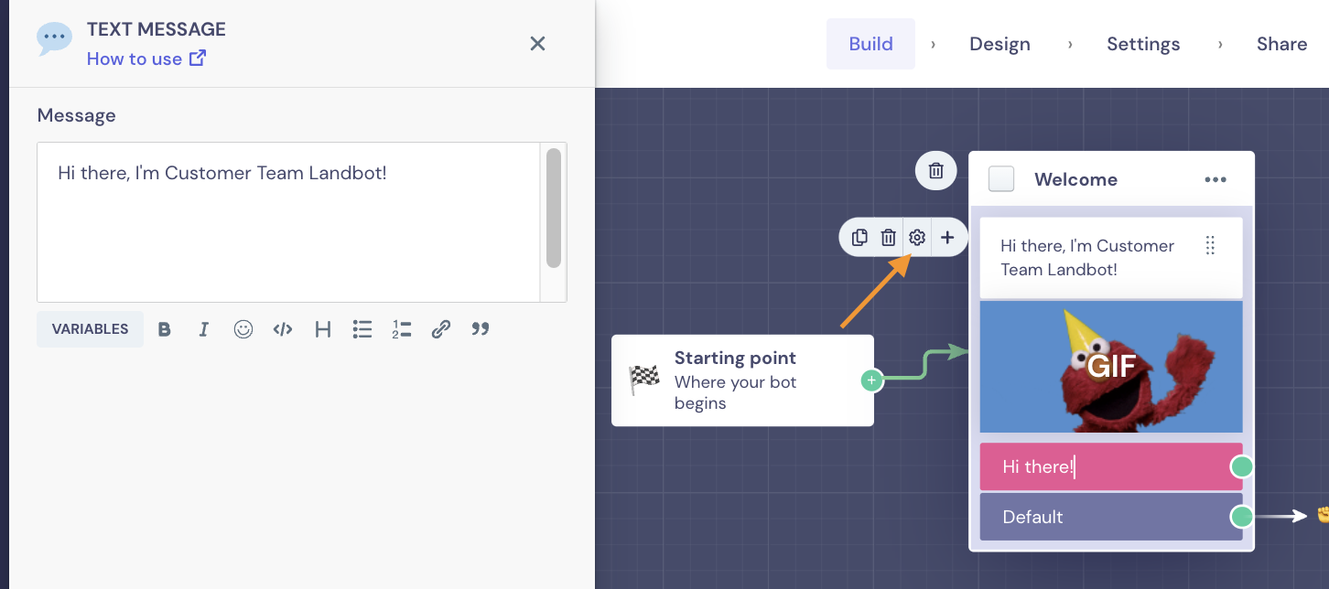Click the Starting point green plus connector
This screenshot has height=589, width=1329.
(x=871, y=380)
